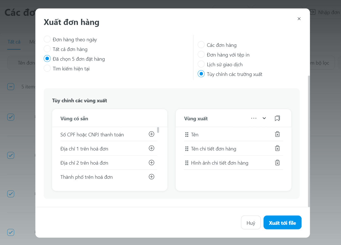Add Địa chỉ 2 trên hoá đơn field
341x245 pixels.
point(151,162)
